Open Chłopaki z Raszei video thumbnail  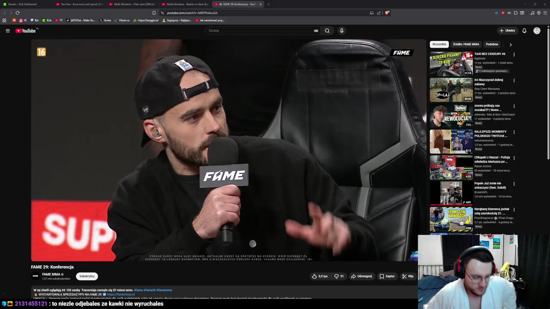click(x=451, y=167)
